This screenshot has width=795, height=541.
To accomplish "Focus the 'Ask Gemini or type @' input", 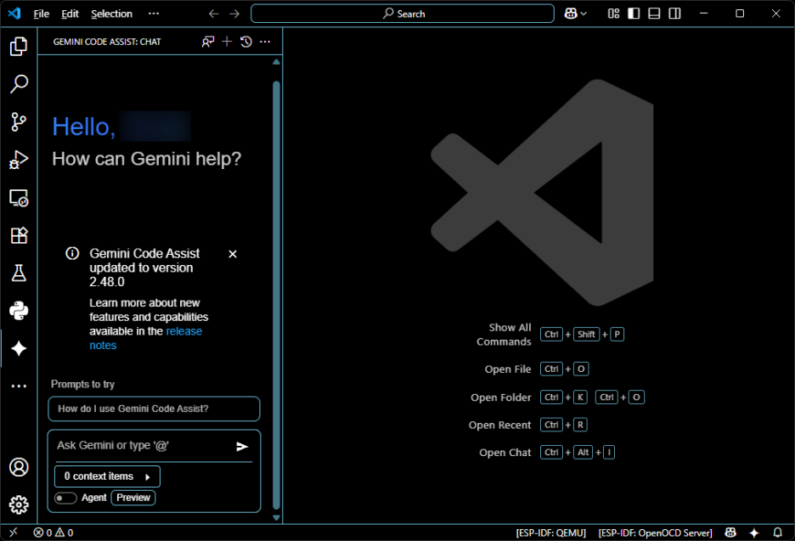I will point(143,446).
